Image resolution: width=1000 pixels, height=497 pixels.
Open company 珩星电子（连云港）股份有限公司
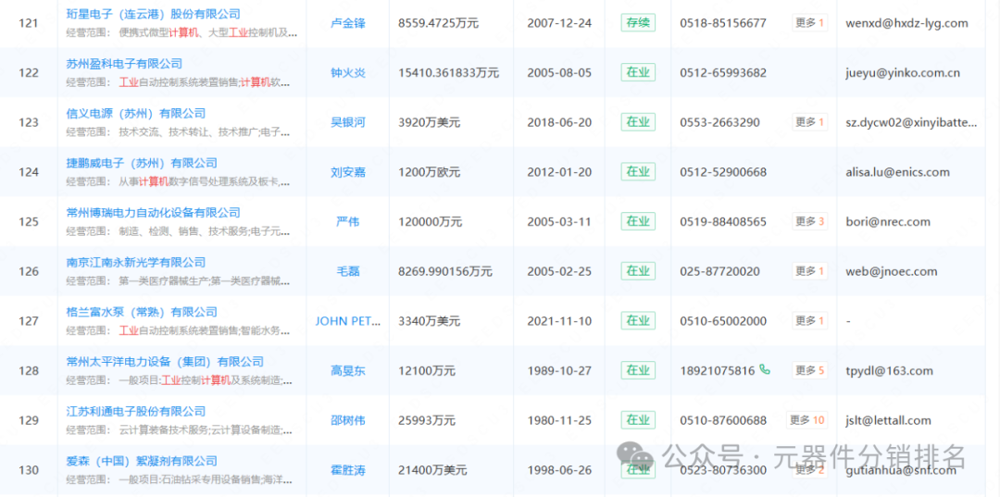pos(154,13)
